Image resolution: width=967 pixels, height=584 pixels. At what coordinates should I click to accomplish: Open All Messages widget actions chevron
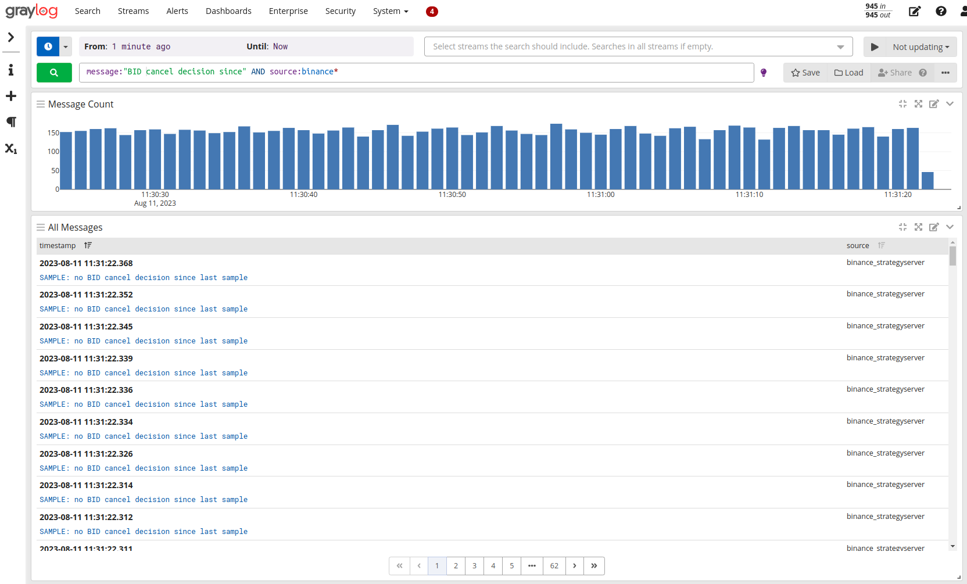[x=950, y=227]
